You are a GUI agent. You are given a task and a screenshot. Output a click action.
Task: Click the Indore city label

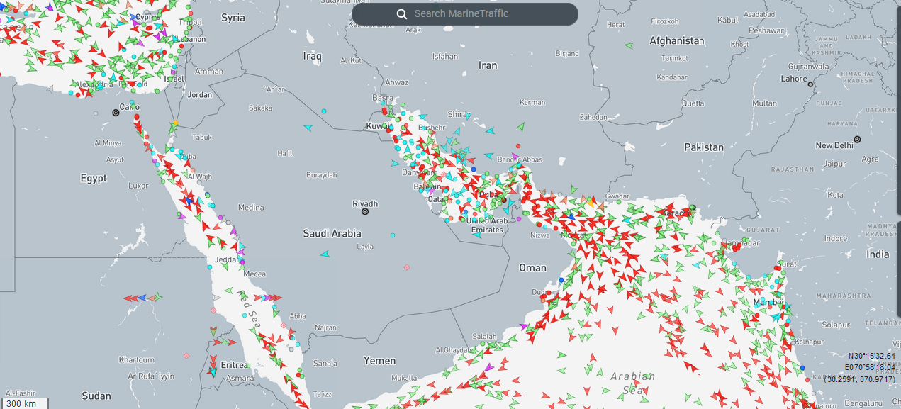(x=835, y=239)
